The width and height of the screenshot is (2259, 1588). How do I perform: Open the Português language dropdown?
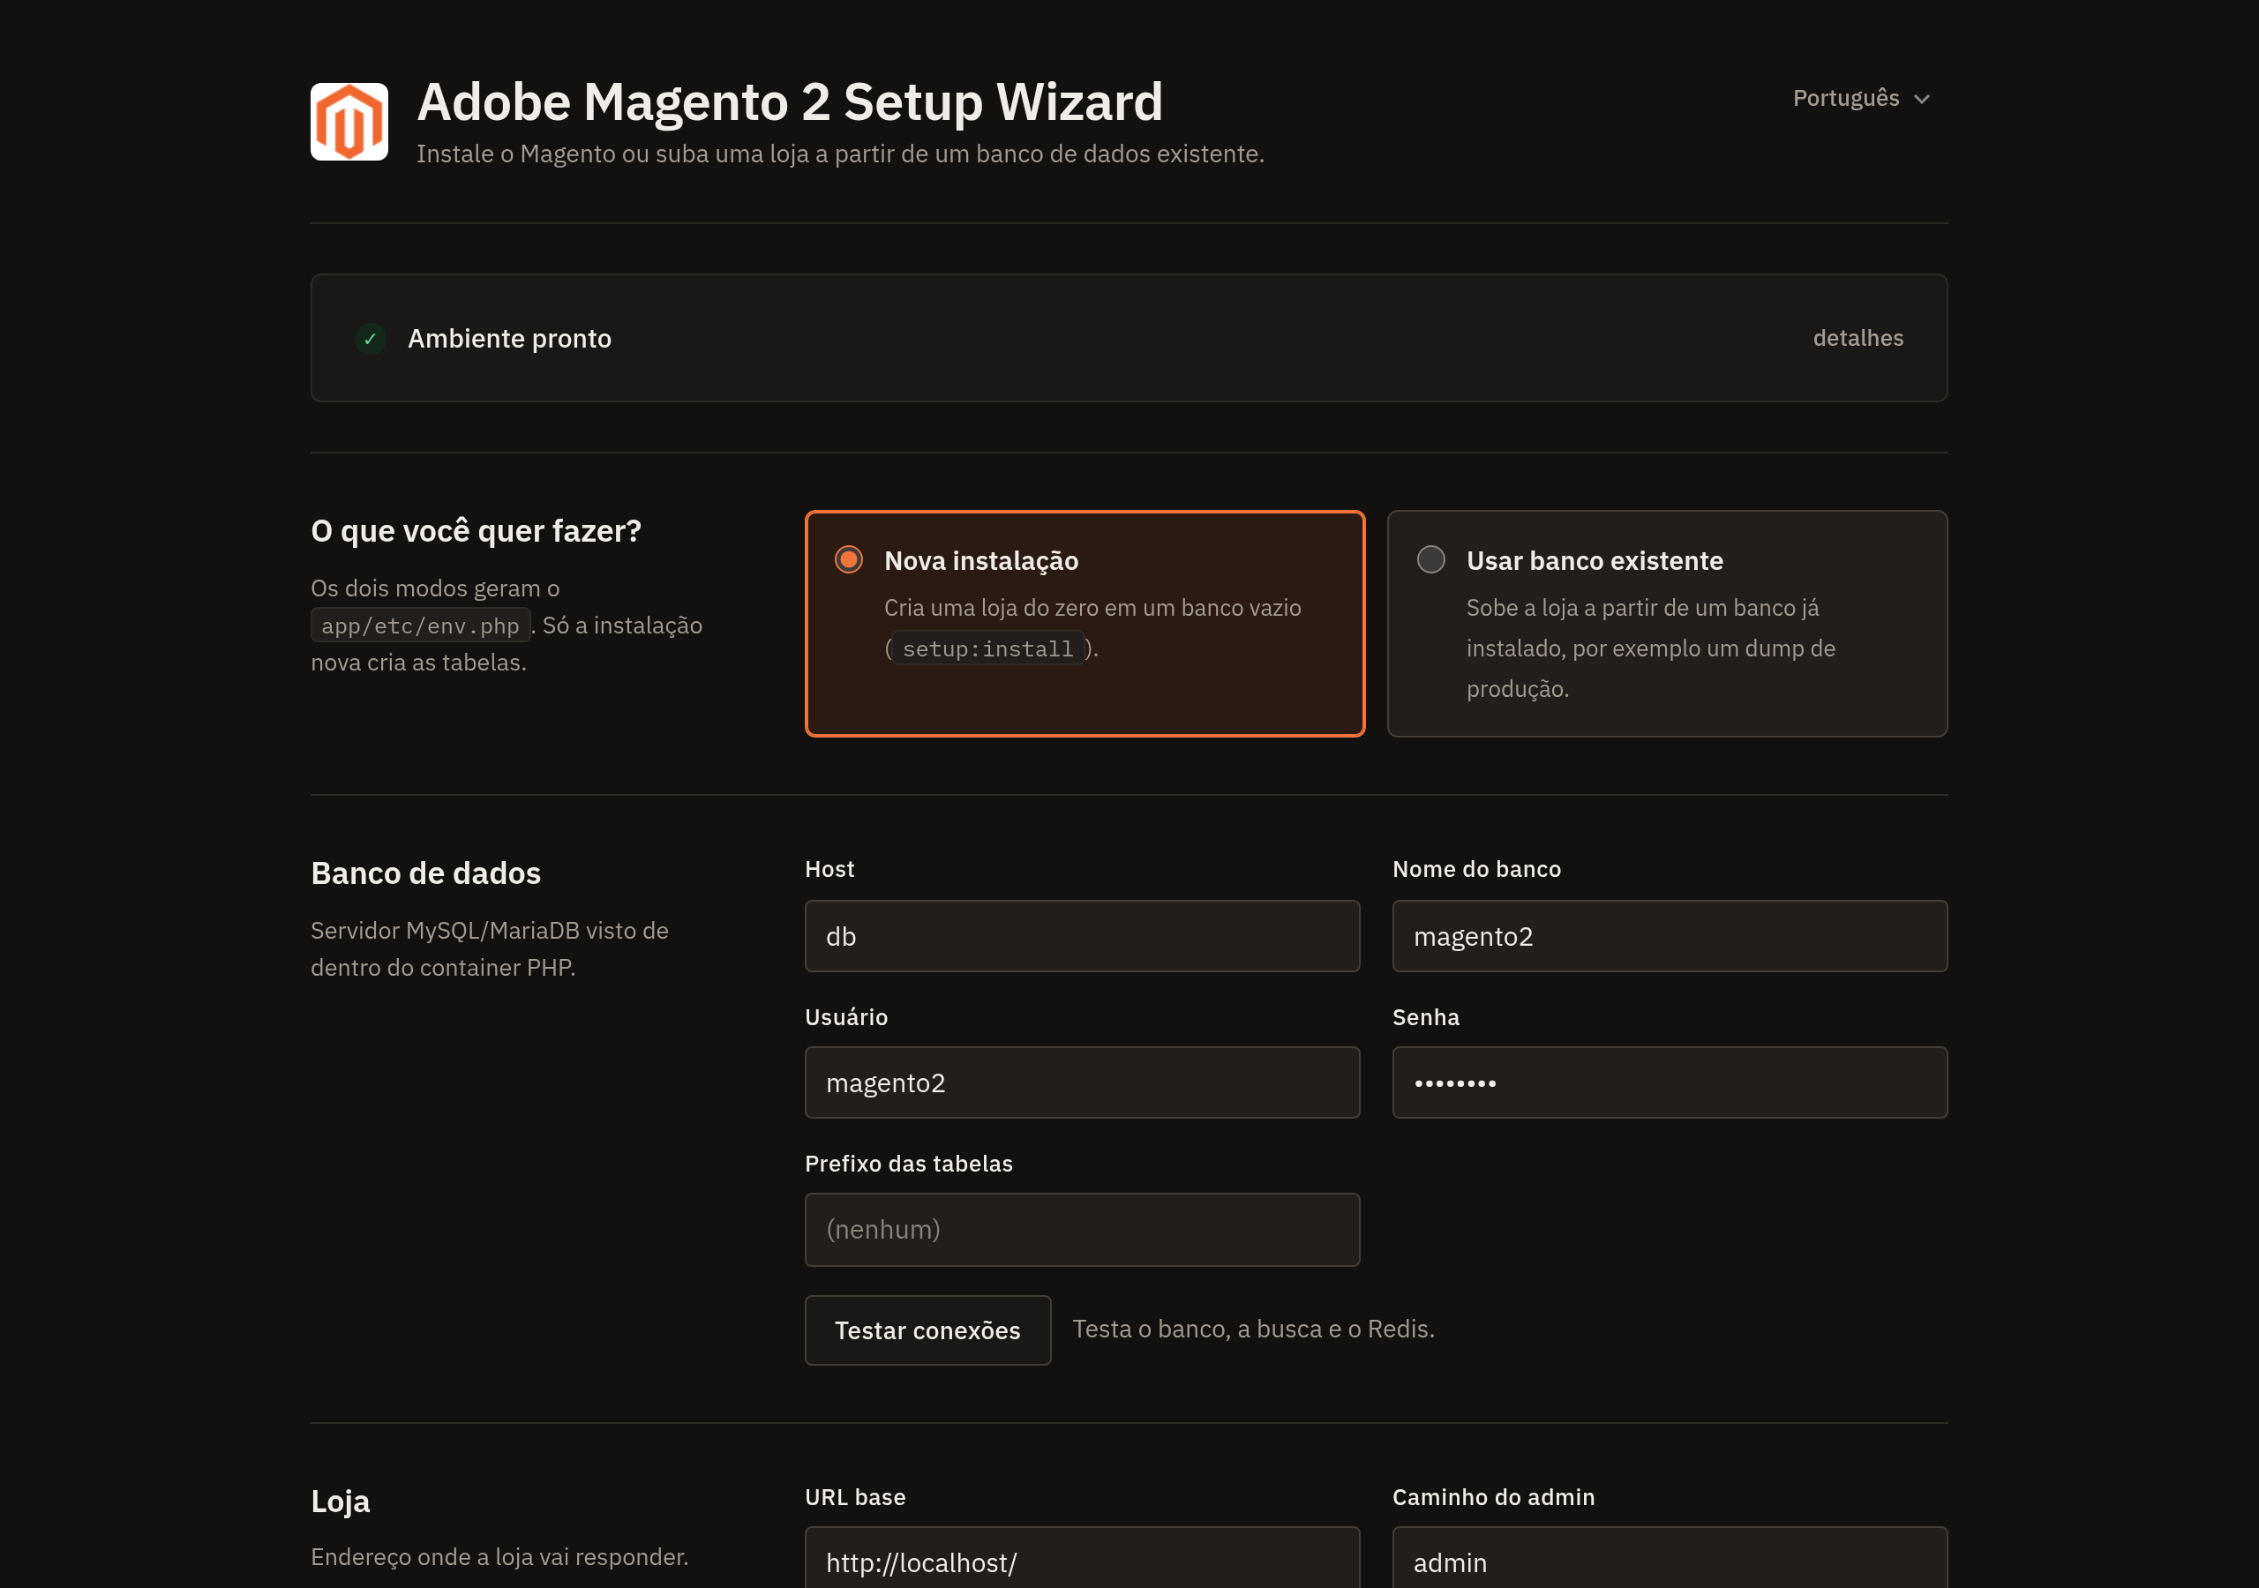point(1860,99)
